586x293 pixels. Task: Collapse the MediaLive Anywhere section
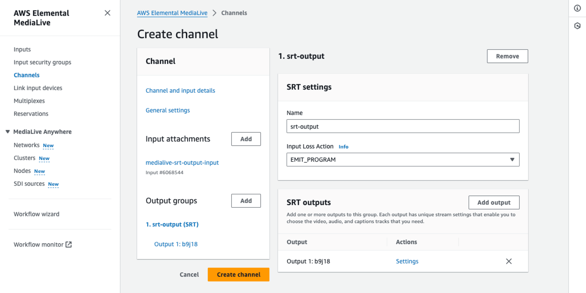(x=8, y=132)
